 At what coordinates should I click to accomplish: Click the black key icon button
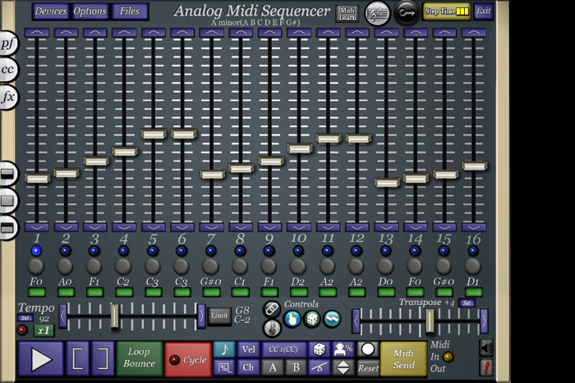[x=407, y=12]
